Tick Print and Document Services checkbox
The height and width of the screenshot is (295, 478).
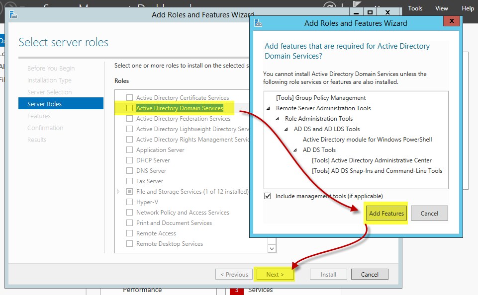tap(129, 222)
